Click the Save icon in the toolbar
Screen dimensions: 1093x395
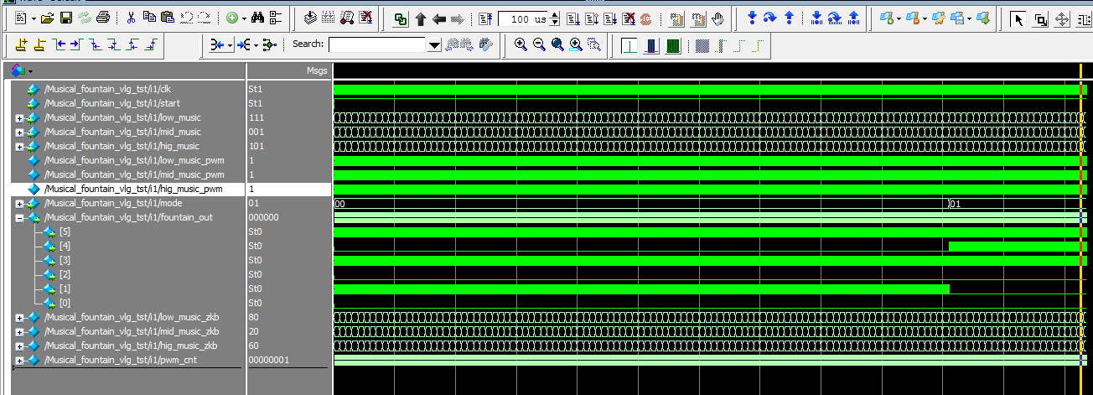coord(65,18)
